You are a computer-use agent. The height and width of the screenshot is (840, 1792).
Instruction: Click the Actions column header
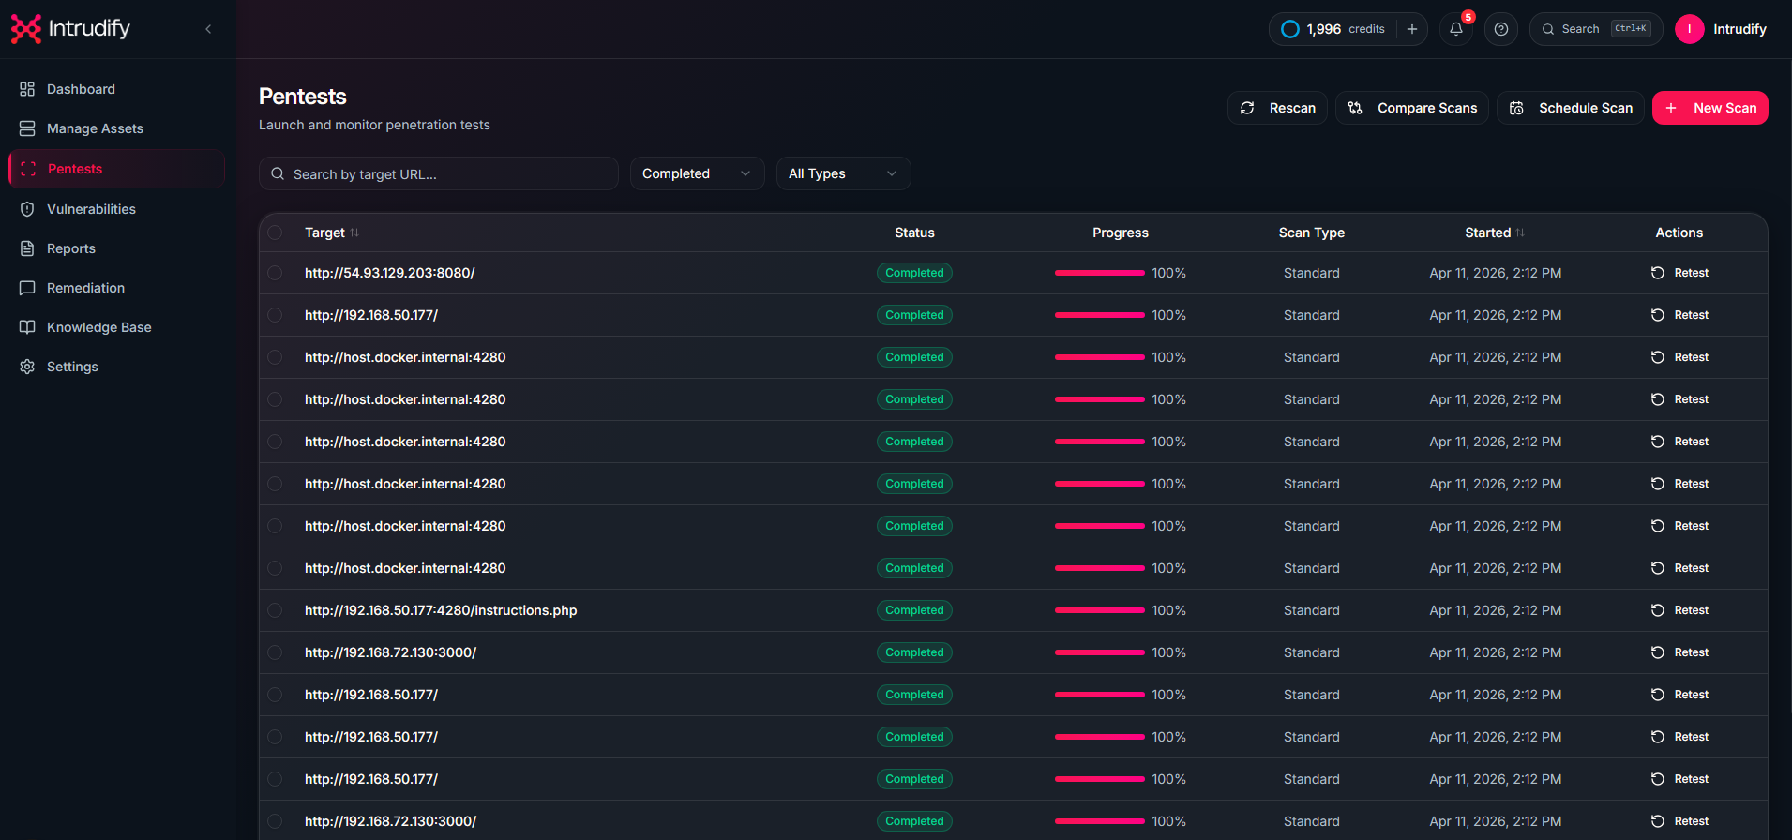pyautogui.click(x=1679, y=232)
